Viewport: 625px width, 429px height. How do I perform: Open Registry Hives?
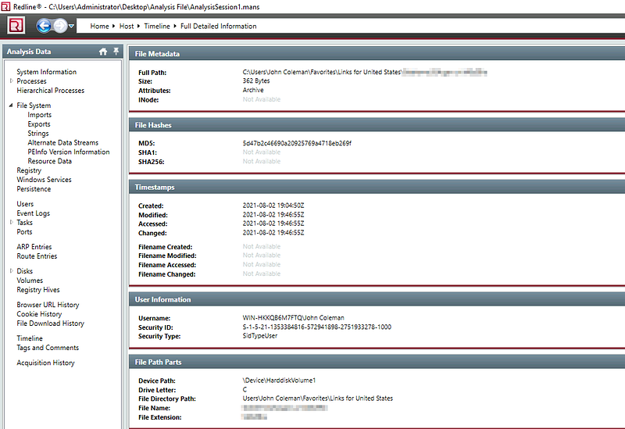pyautogui.click(x=37, y=290)
